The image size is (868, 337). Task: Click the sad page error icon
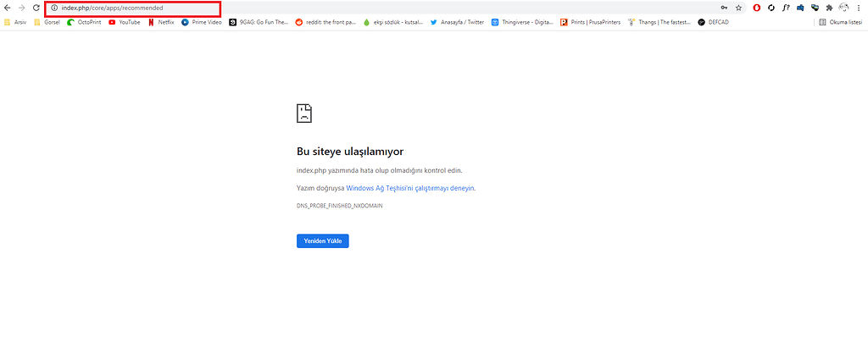click(x=304, y=113)
